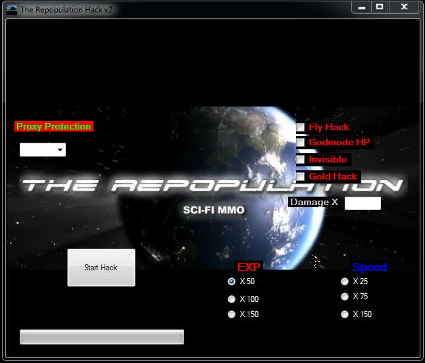This screenshot has width=425, height=363.
Task: Minimize the hack window
Action: coord(362,7)
